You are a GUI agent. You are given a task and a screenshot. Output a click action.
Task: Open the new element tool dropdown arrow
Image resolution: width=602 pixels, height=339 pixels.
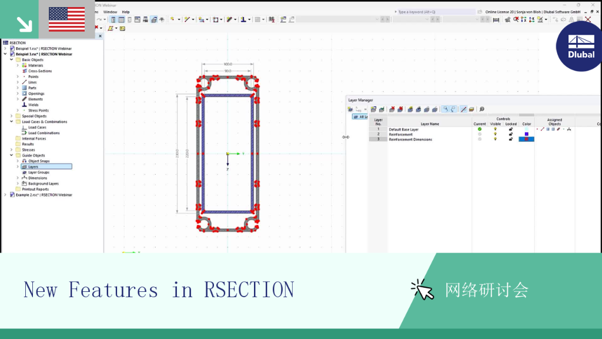(x=235, y=19)
